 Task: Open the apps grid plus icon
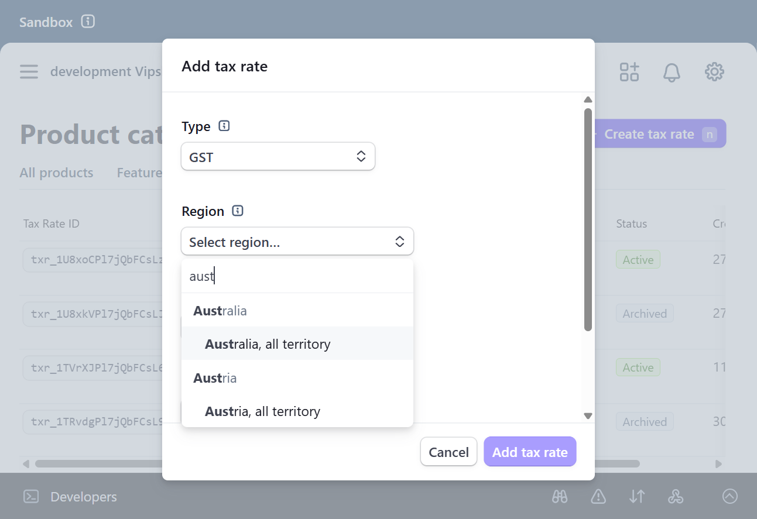[x=629, y=72]
